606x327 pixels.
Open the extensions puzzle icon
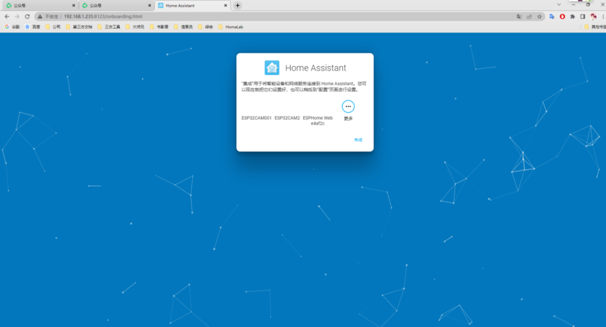tap(572, 16)
